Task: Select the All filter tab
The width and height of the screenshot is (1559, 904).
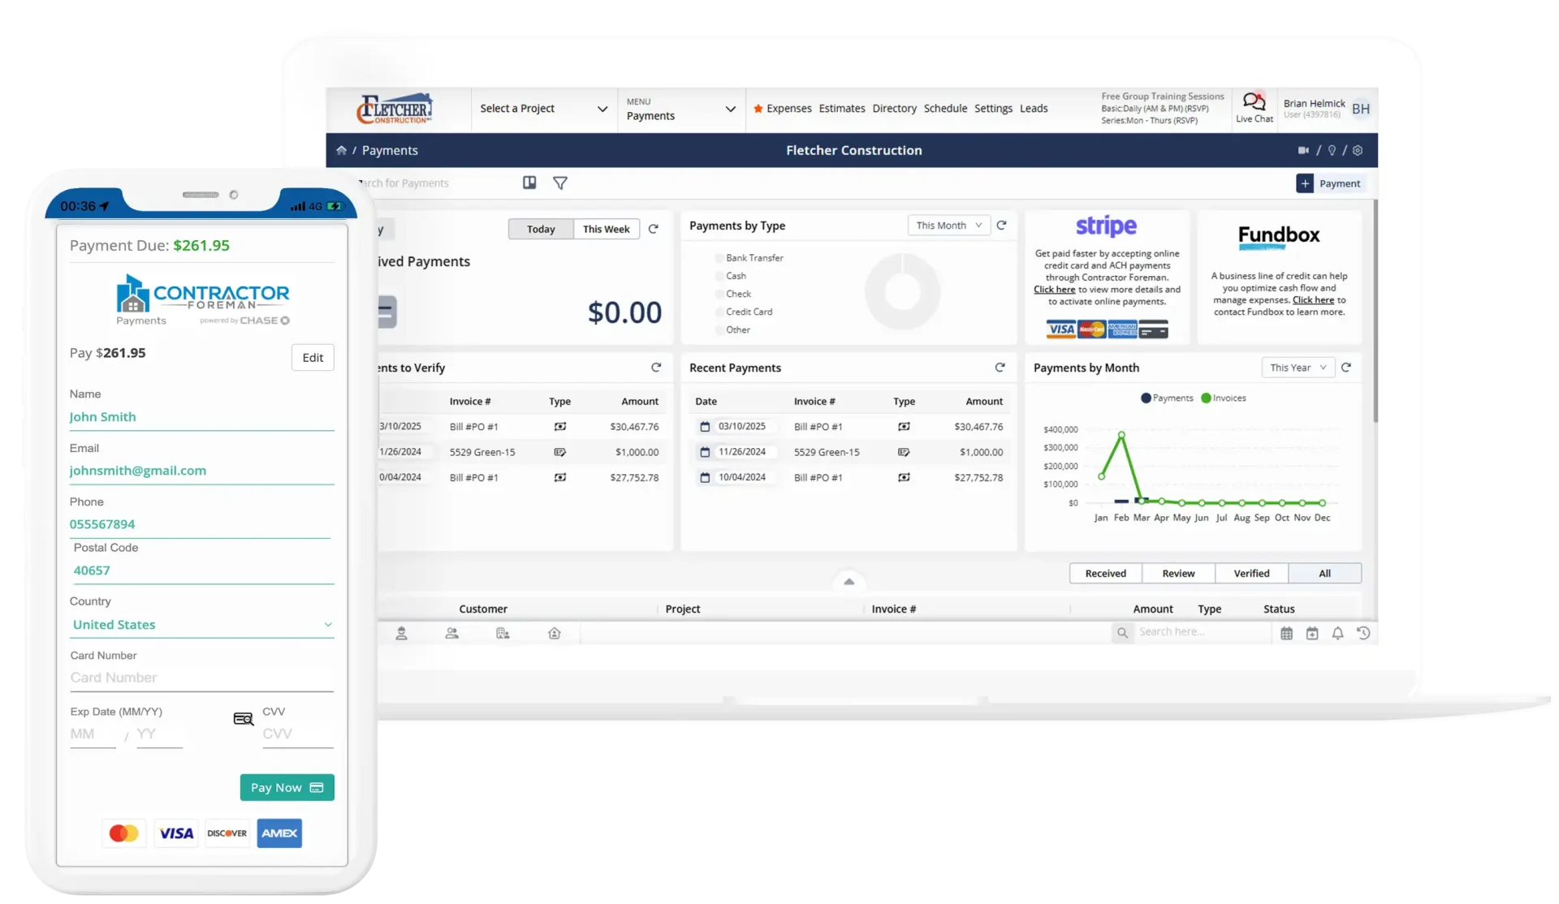Action: click(x=1324, y=574)
